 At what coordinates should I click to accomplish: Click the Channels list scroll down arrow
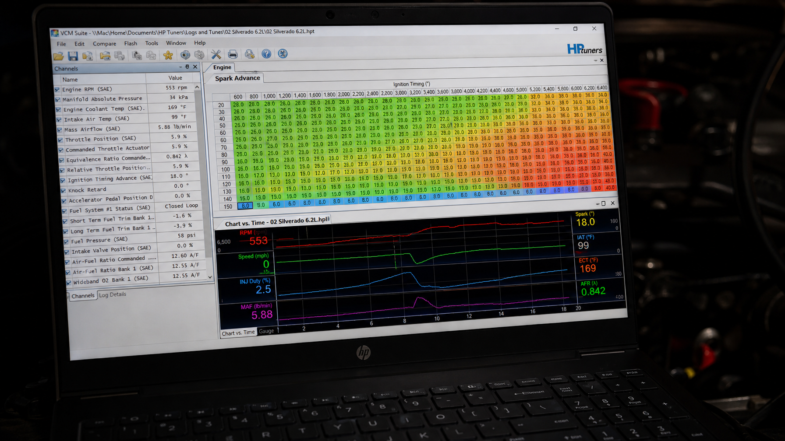210,277
